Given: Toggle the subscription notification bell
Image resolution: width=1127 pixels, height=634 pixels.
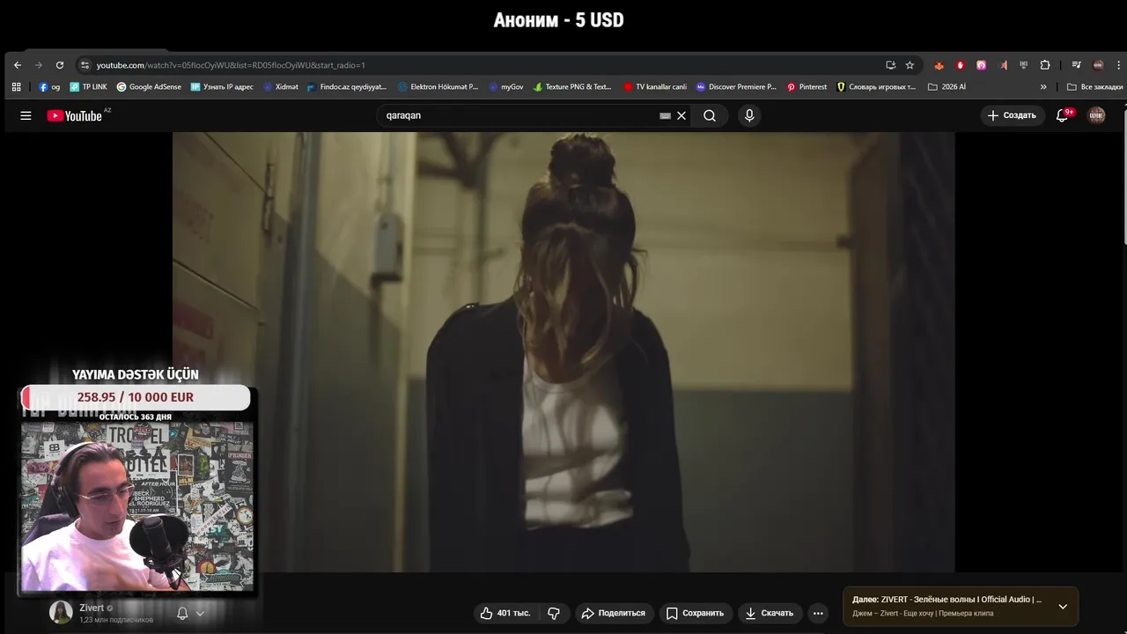Looking at the screenshot, I should (182, 614).
